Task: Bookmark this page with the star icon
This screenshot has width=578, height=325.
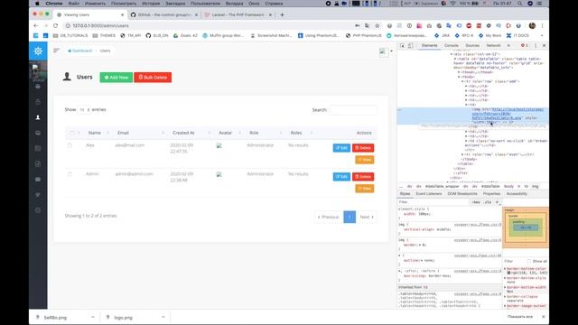Action: pos(377,26)
